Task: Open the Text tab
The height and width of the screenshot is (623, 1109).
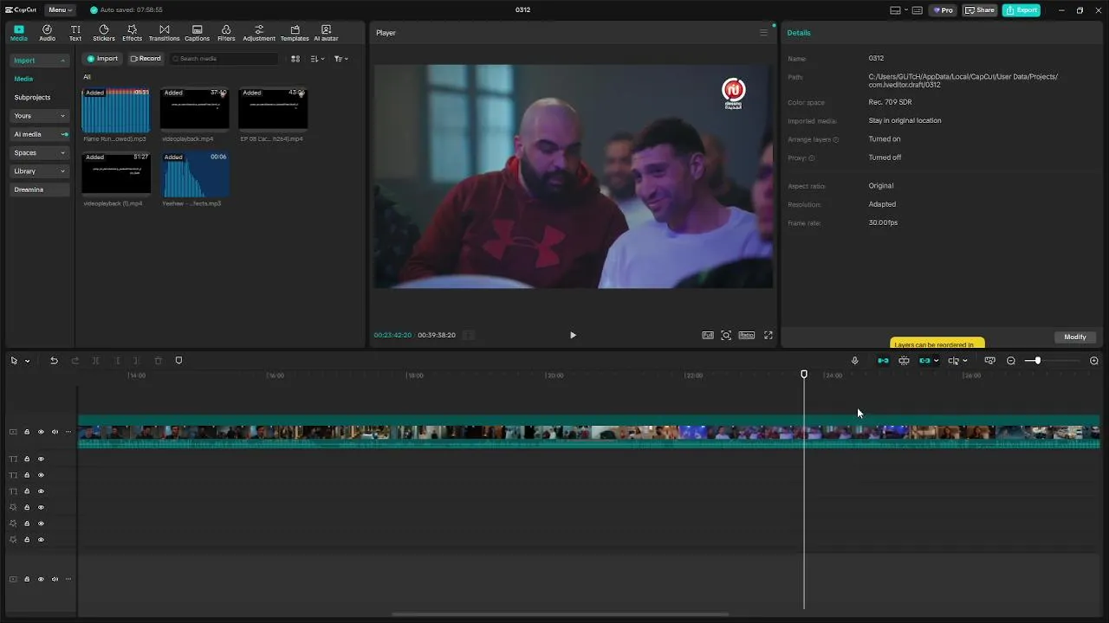Action: click(x=75, y=33)
